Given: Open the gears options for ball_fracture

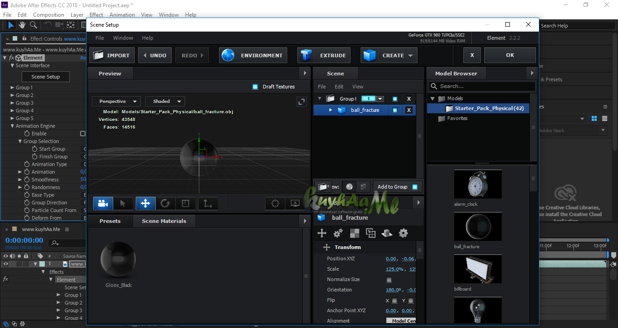Looking at the screenshot, I should tap(338, 233).
